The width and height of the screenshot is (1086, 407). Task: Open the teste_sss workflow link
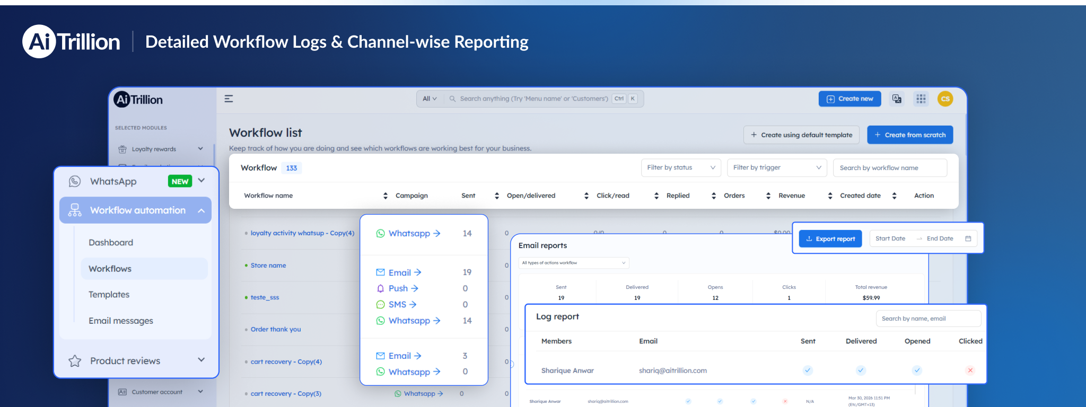click(x=265, y=297)
